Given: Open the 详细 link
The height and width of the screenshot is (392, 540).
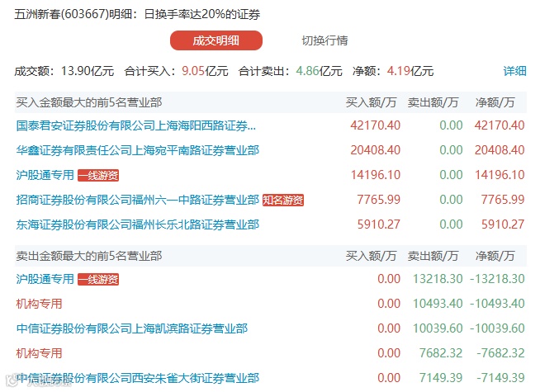Looking at the screenshot, I should coord(514,71).
